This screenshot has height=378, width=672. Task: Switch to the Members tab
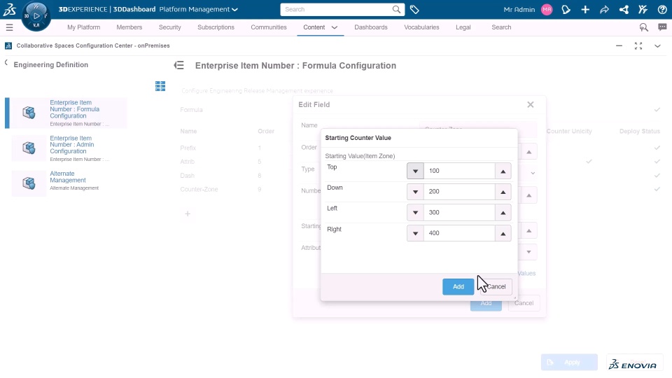129,27
